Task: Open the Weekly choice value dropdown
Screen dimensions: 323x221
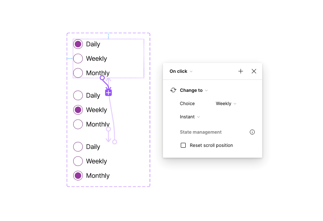Action: click(x=226, y=103)
